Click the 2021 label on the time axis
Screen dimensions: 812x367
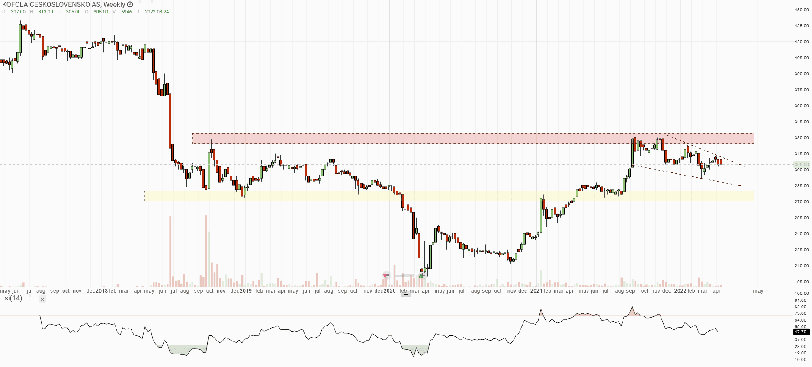point(536,291)
